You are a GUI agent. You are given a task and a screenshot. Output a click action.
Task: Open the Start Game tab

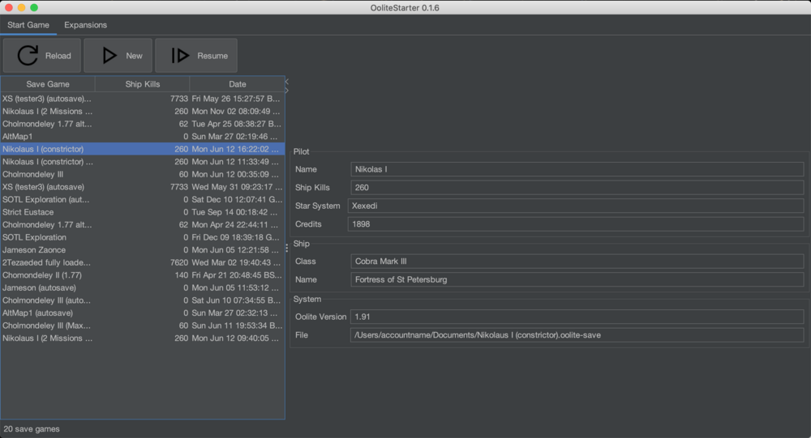click(x=28, y=25)
